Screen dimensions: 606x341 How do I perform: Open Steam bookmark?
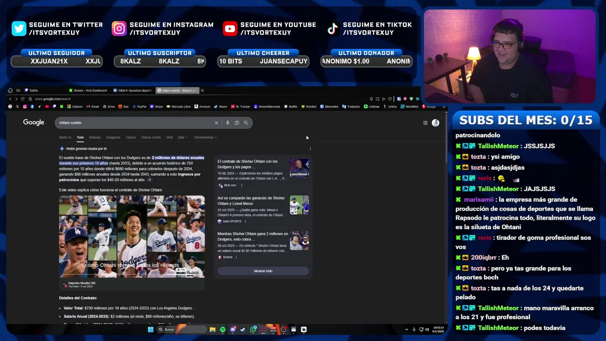pos(221,107)
